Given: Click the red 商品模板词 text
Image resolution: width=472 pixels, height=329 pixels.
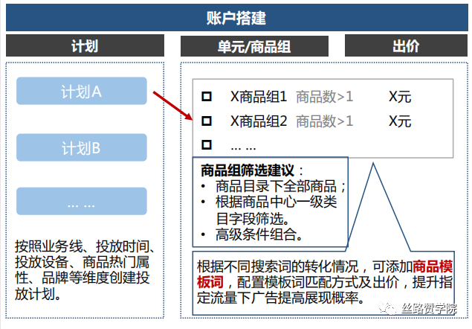Looking at the screenshot, I should click(325, 275).
